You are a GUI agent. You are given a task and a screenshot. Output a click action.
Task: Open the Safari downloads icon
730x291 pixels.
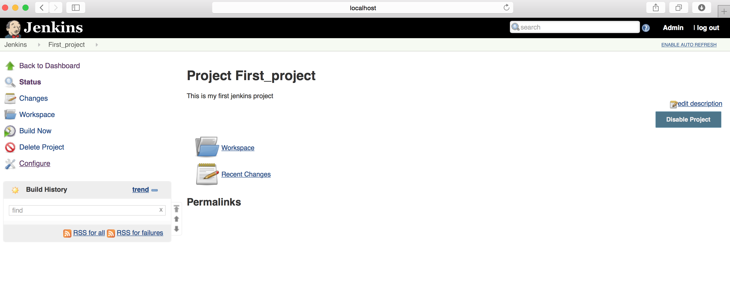[702, 8]
